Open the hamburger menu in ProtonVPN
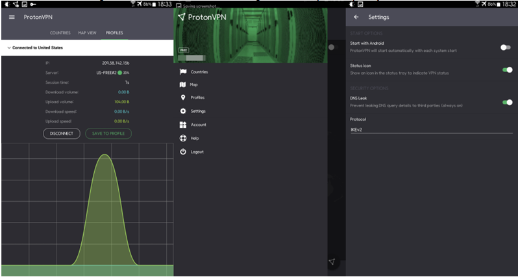The image size is (518, 277). [12, 17]
